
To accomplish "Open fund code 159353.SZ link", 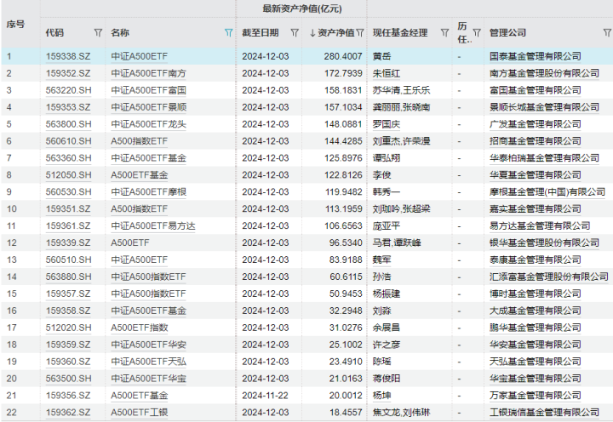I will point(68,107).
